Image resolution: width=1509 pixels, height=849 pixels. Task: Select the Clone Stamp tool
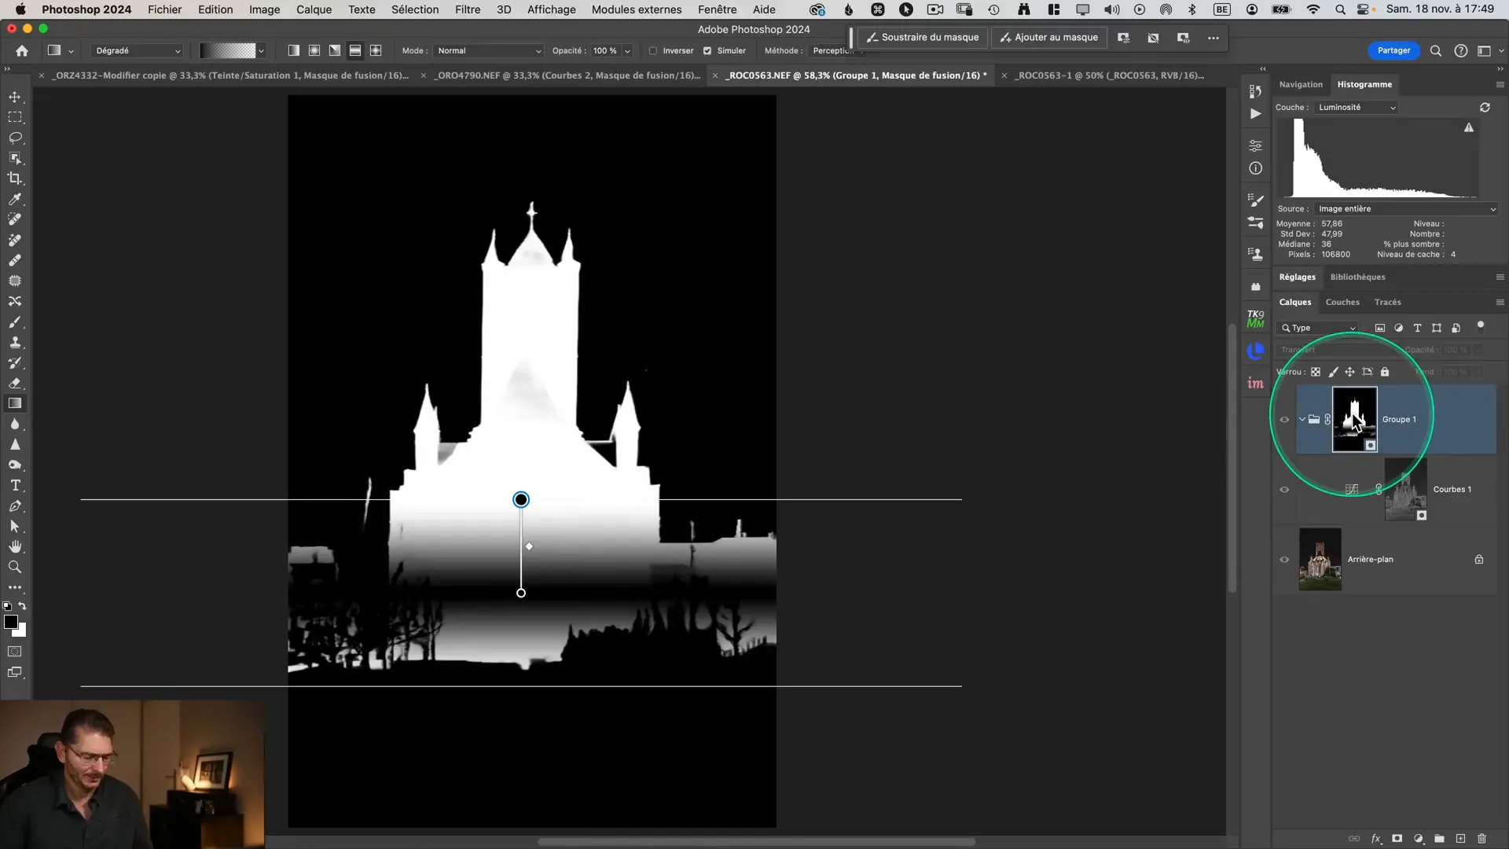15,343
